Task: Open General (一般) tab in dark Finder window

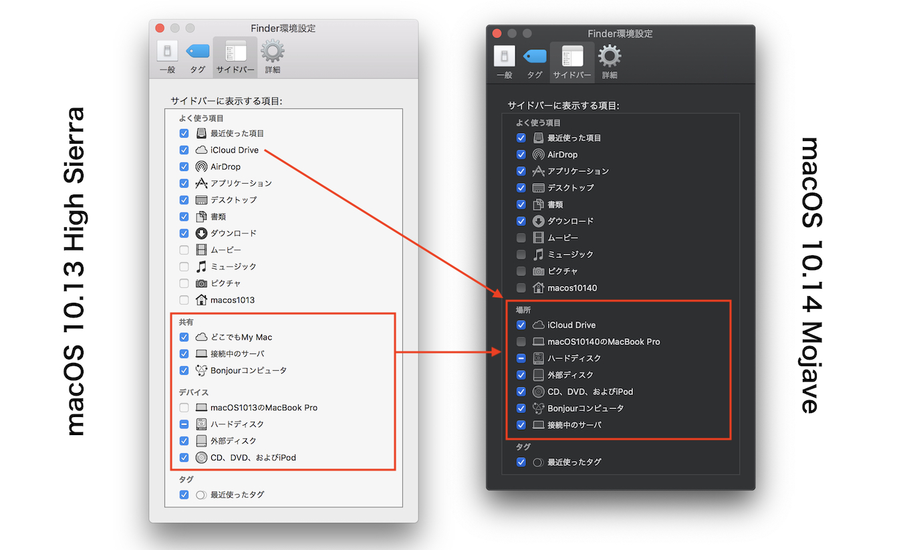Action: (505, 62)
